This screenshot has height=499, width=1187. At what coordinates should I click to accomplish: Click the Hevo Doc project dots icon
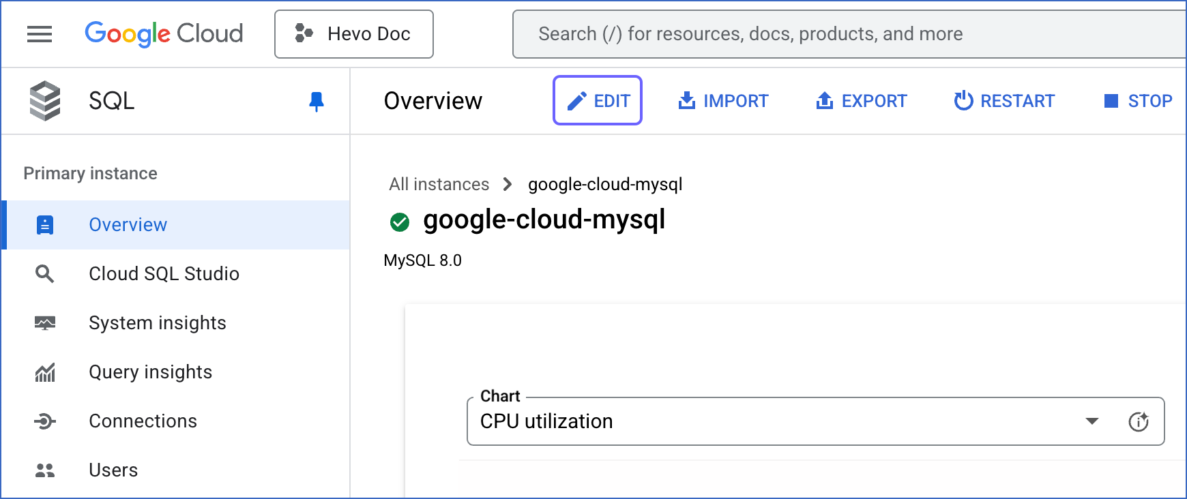point(304,33)
